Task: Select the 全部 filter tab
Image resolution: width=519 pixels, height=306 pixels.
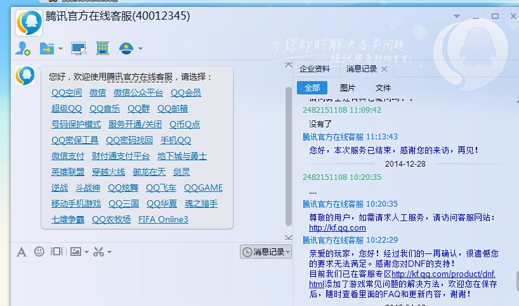Action: coord(312,88)
